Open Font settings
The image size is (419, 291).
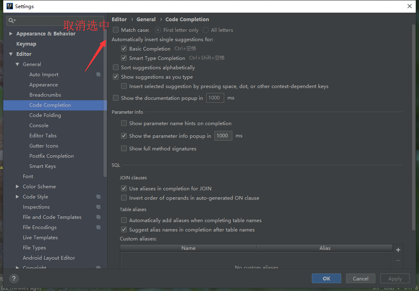point(28,176)
